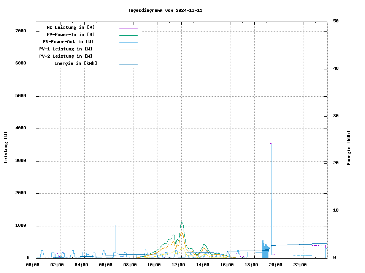Click the top of the 1000 W spike near 07:00
Viewport: 365px width, 273px height.
116,225
